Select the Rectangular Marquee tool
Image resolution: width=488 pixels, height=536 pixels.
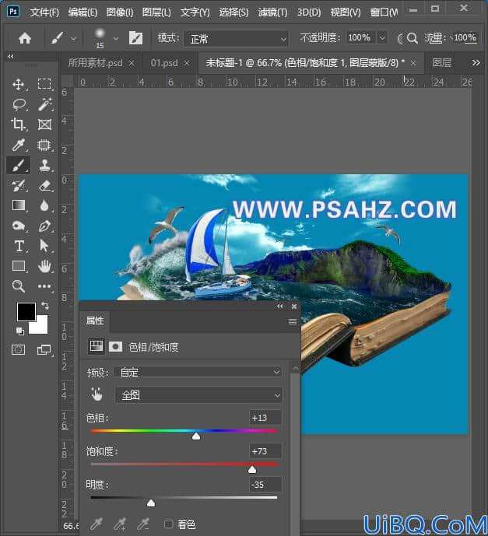(44, 84)
